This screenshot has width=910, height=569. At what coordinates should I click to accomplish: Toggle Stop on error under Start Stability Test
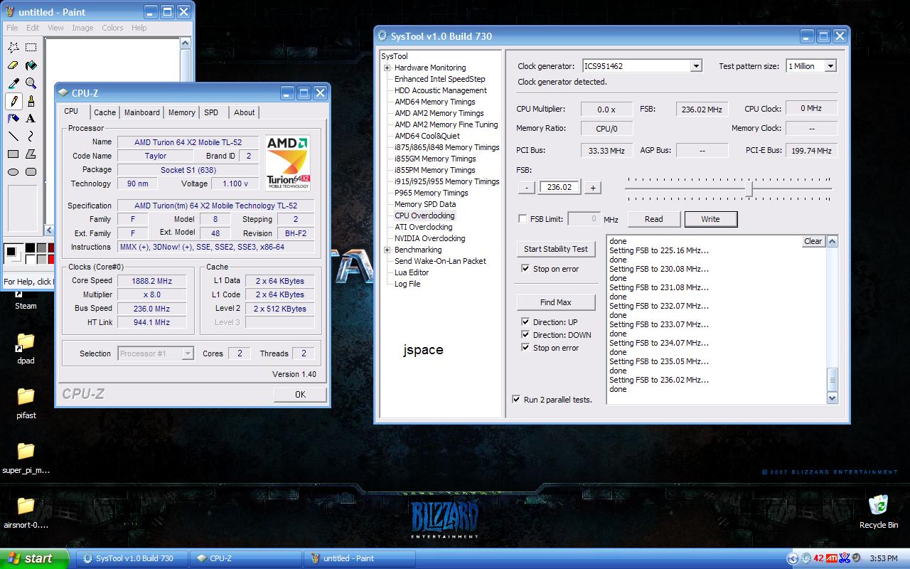pyautogui.click(x=525, y=269)
